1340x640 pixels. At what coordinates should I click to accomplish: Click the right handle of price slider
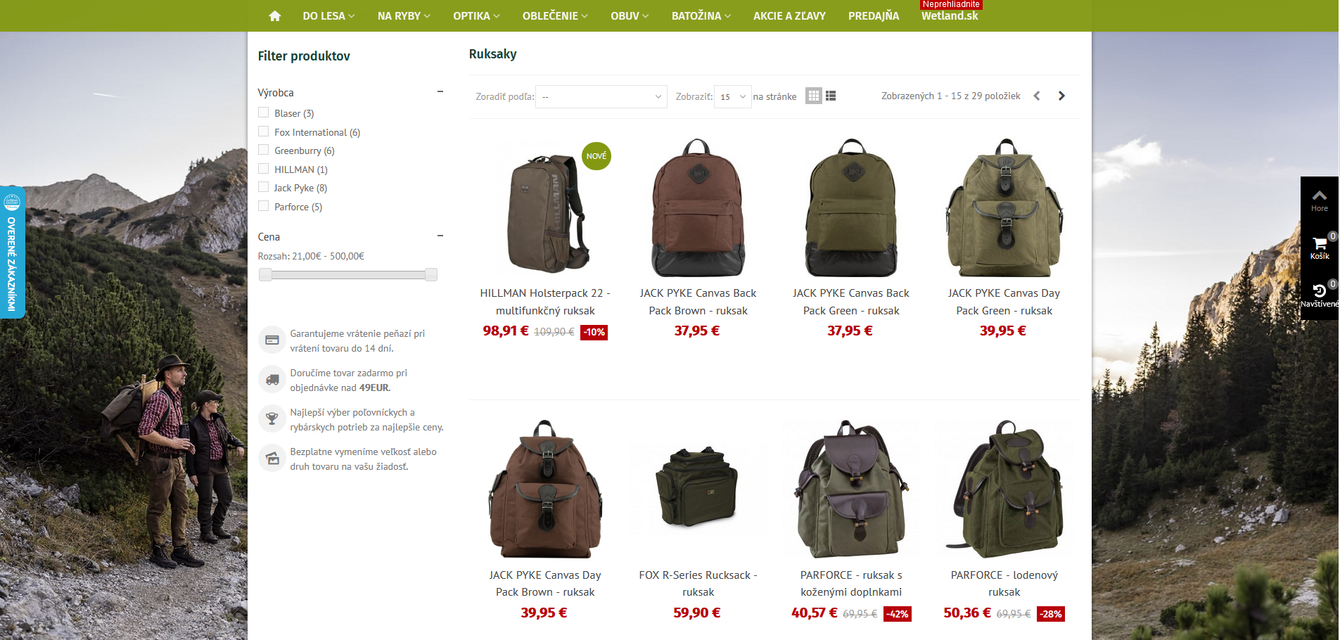(x=431, y=274)
